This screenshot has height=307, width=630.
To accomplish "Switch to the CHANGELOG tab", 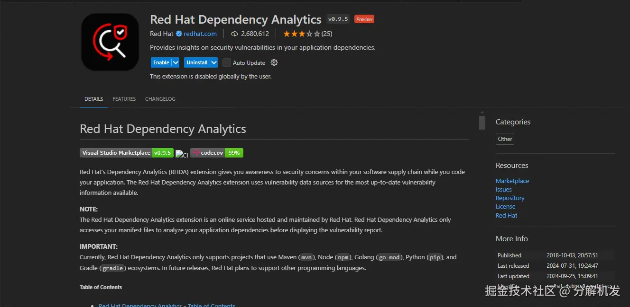I will tap(160, 99).
